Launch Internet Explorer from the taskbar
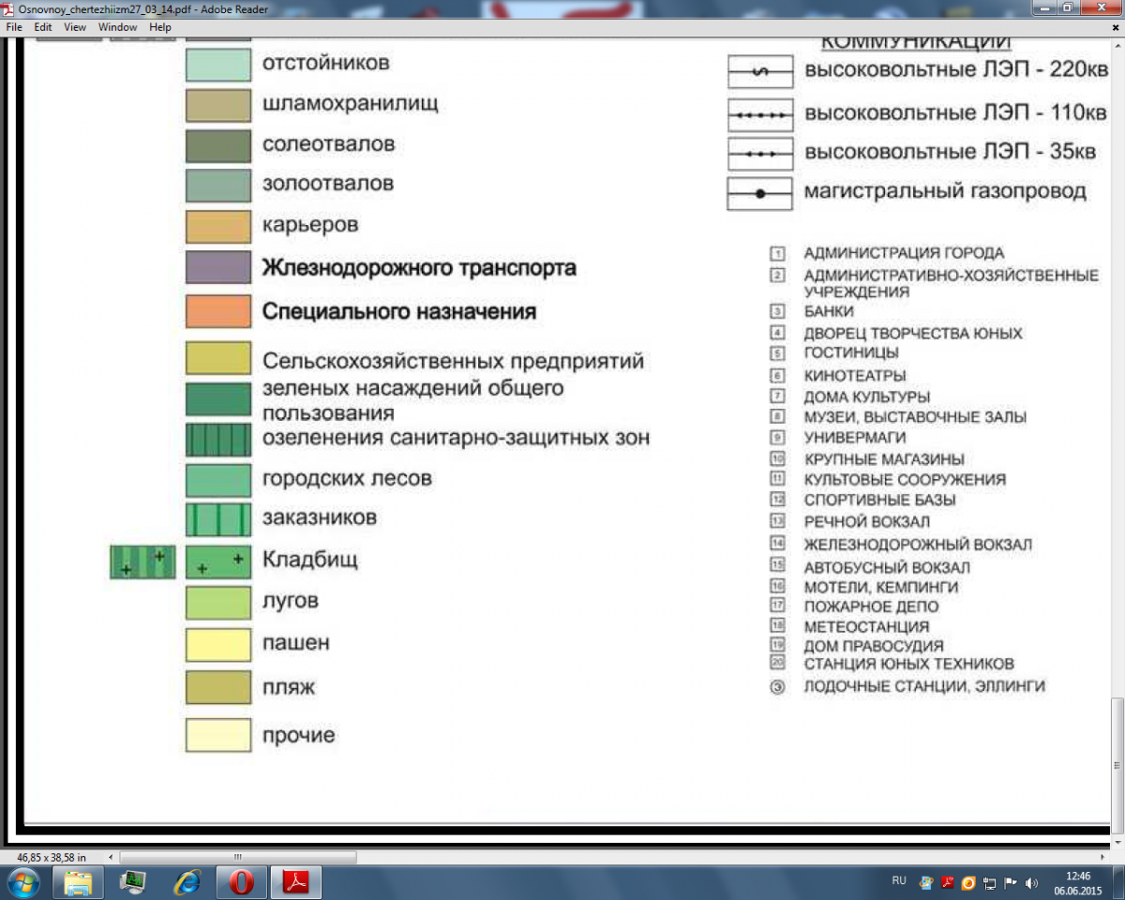This screenshot has height=900, width=1125. click(187, 882)
